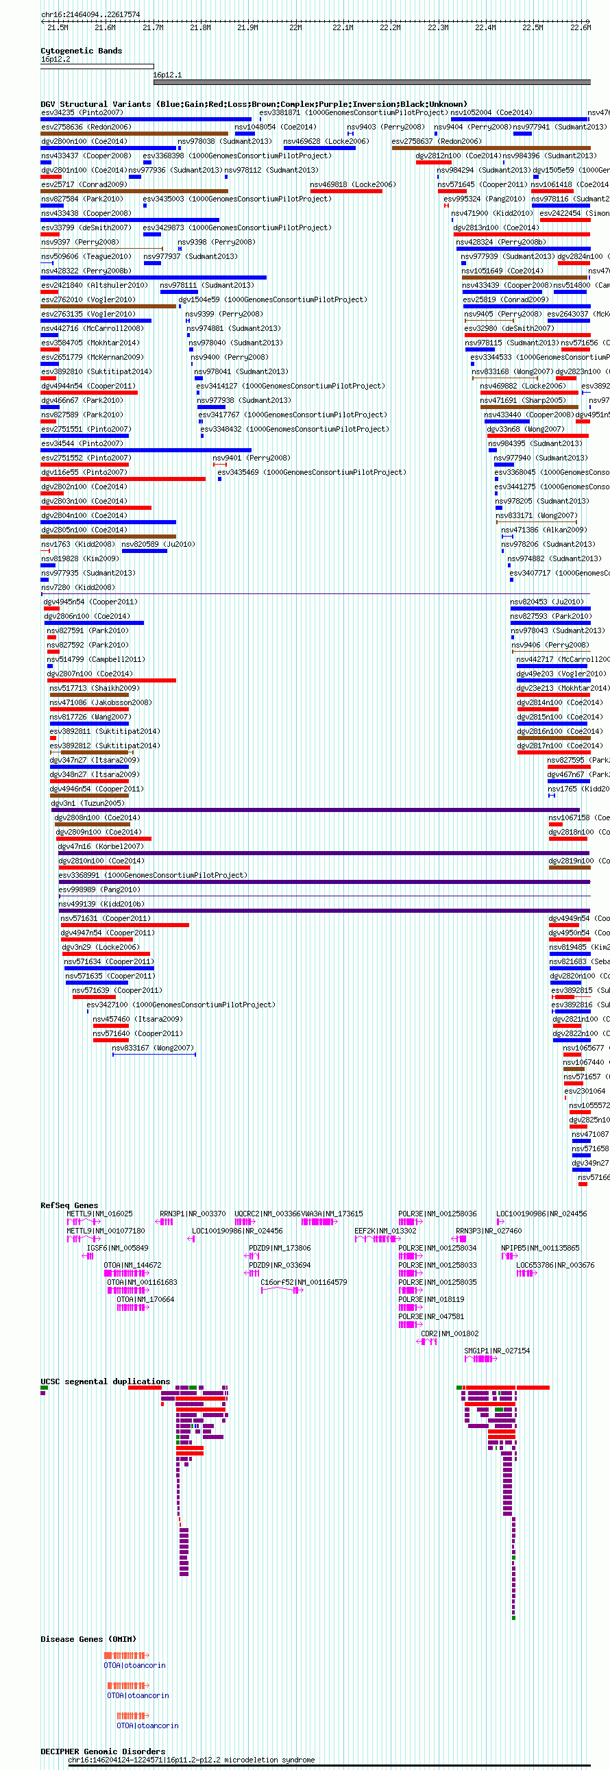This screenshot has height=1770, width=610.
Task: Open variant nsv1048054 (Coe2014)
Action: click(275, 127)
